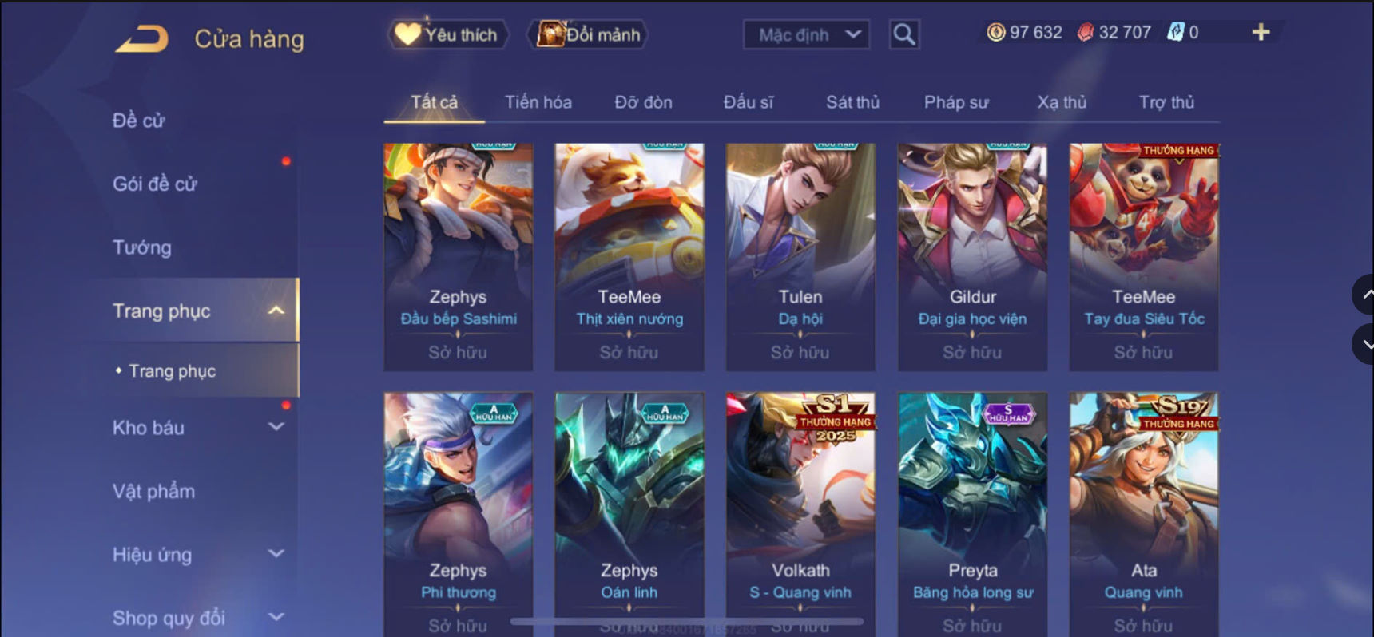Open the search magnifier icon
Screen dimensions: 1374x637
coord(904,34)
